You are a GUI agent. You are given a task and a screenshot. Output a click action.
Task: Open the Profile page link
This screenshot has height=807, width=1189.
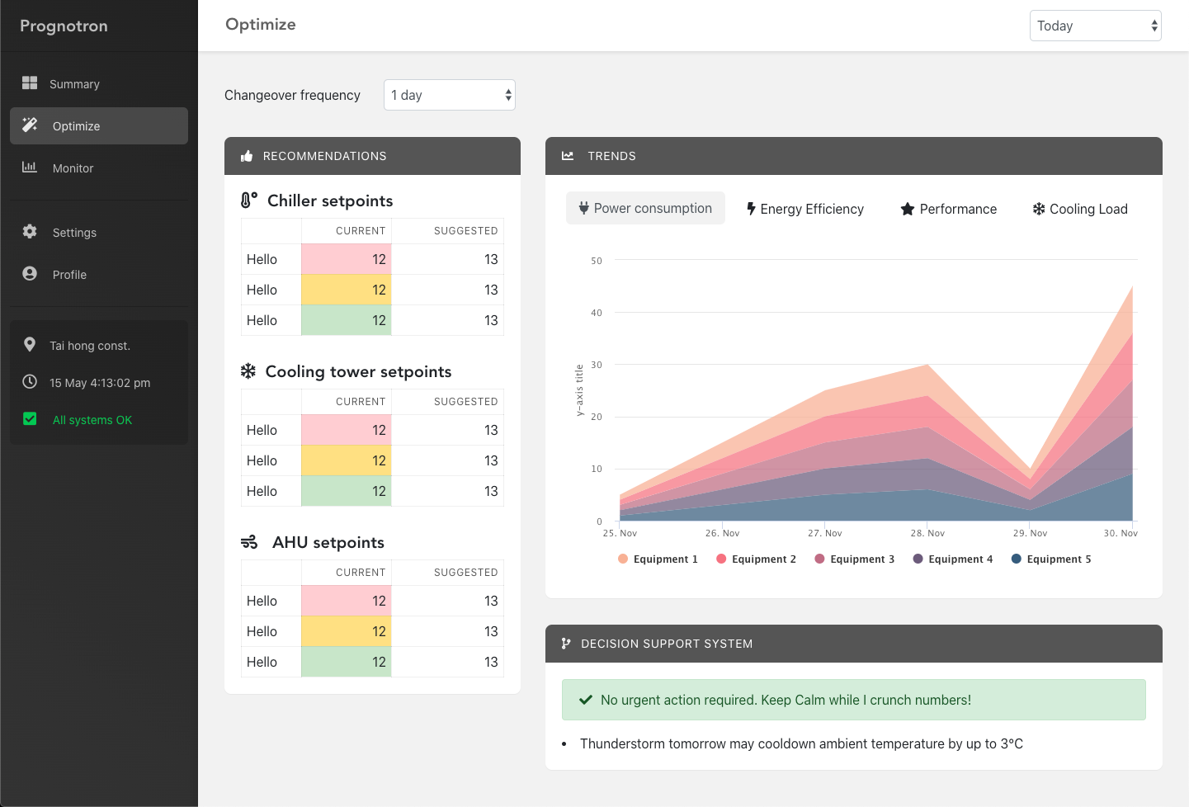click(99, 274)
